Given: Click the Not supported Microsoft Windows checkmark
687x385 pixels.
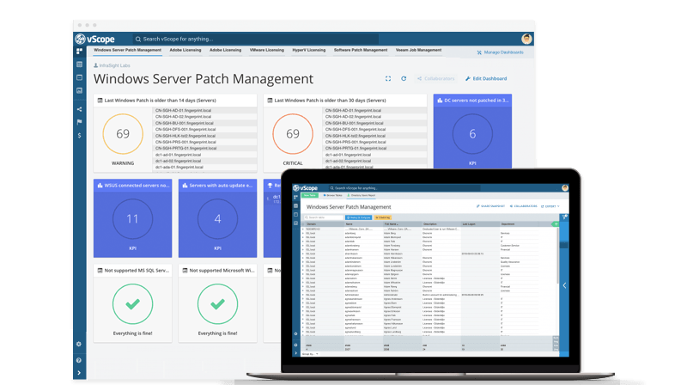Looking at the screenshot, I should click(x=217, y=304).
